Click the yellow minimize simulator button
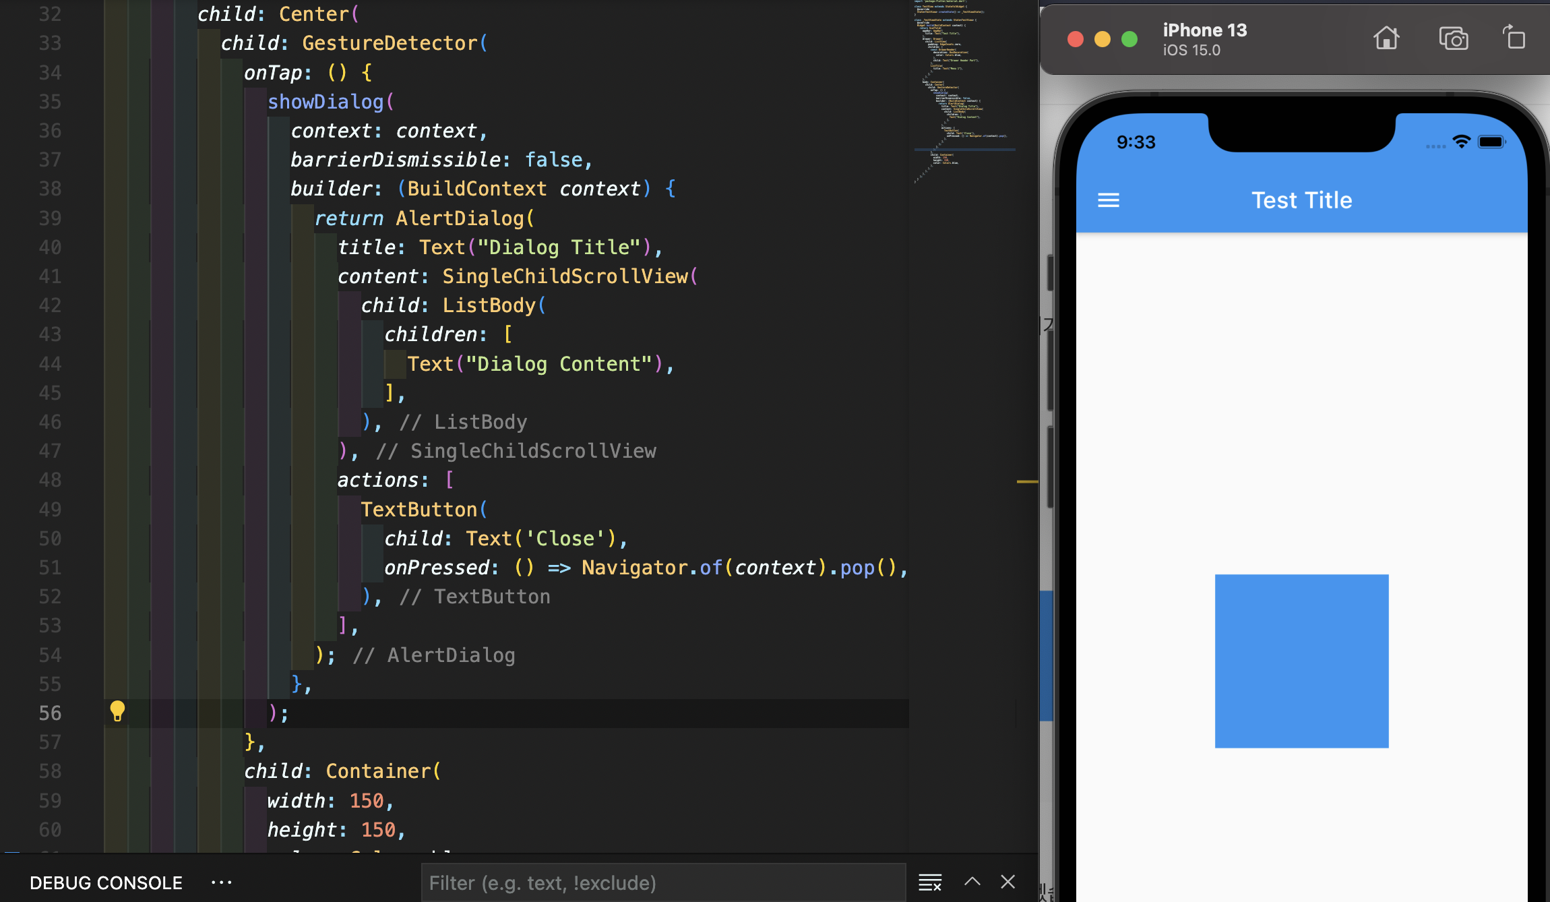The height and width of the screenshot is (902, 1550). (1103, 39)
